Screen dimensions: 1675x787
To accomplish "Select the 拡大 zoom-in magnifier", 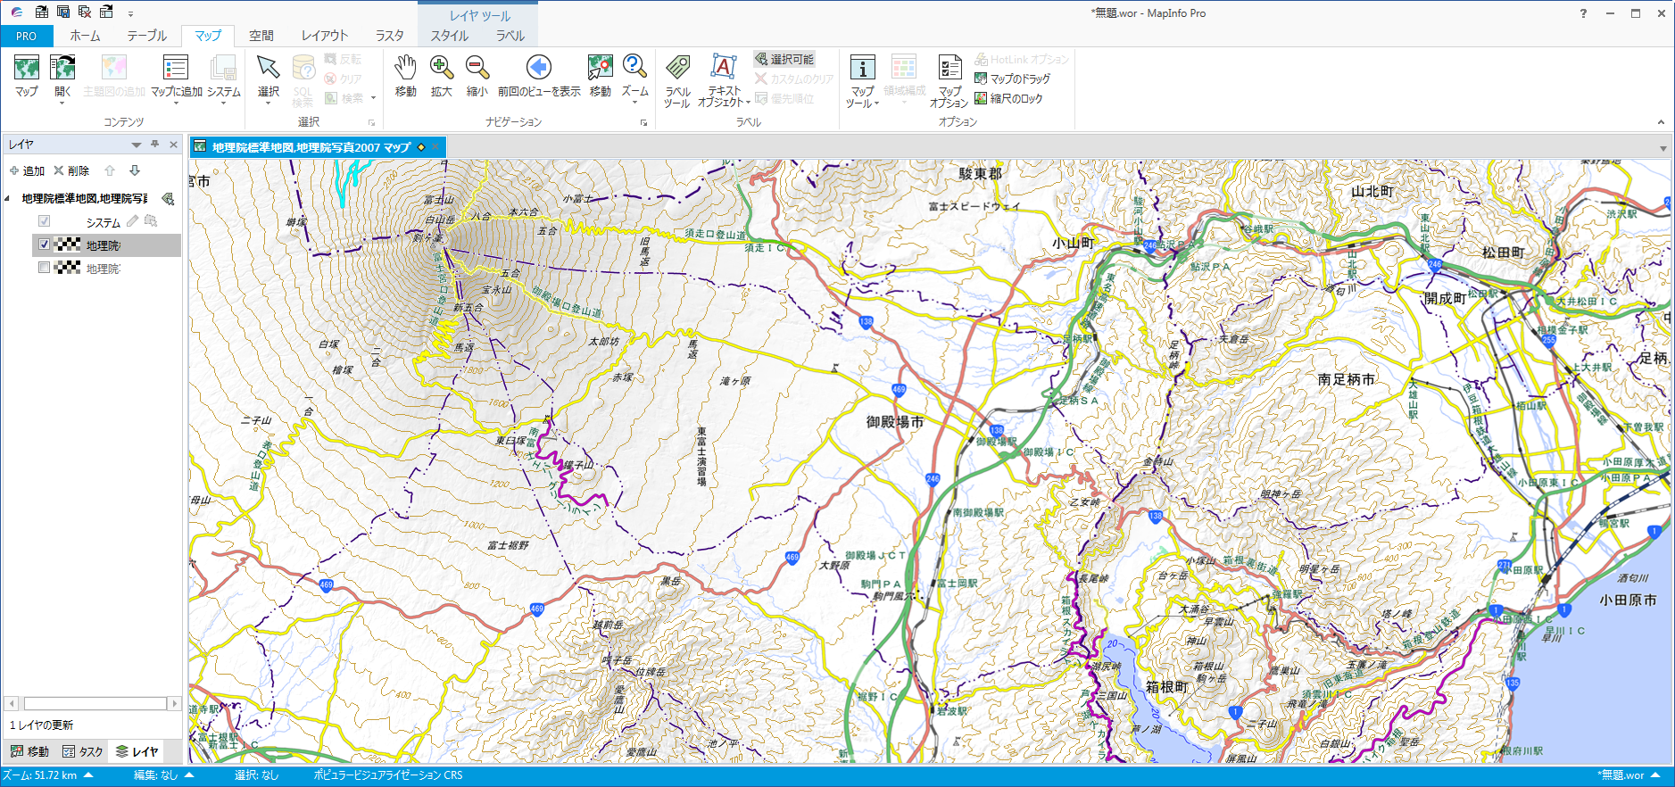I will (x=441, y=68).
